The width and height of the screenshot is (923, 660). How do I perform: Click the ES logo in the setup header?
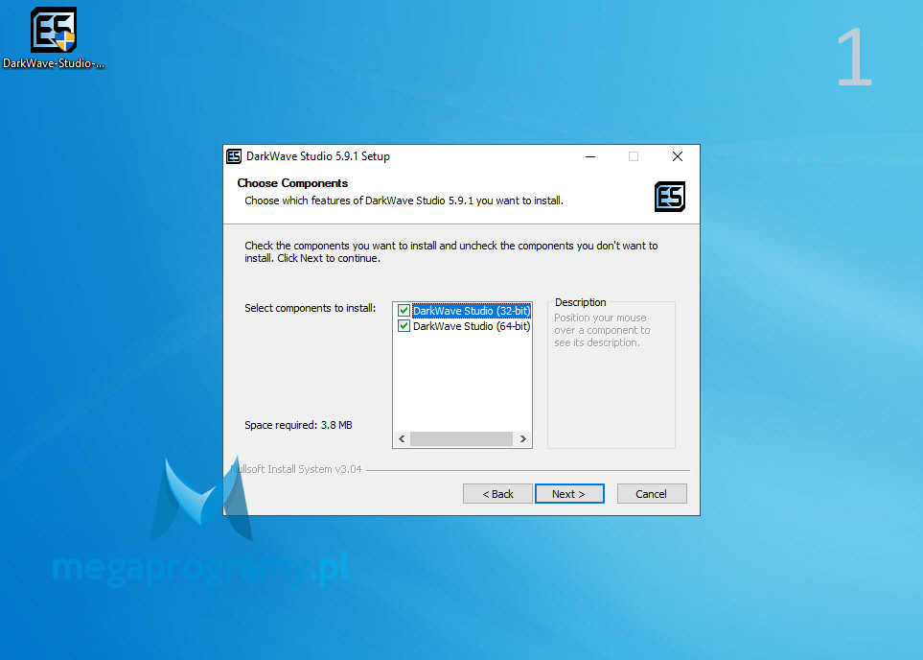tap(670, 197)
